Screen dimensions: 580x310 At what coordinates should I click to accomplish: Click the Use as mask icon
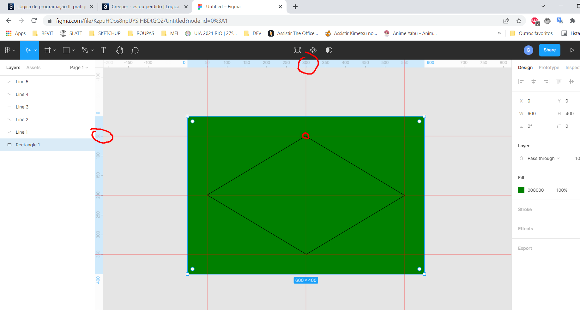[x=329, y=50]
